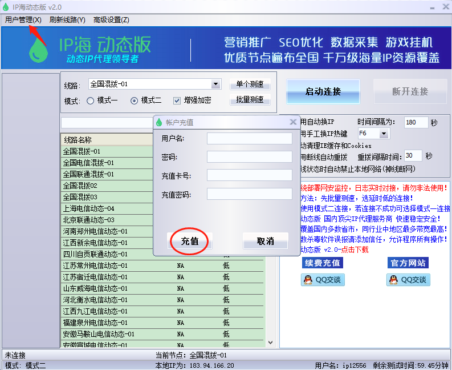Click the 帐户充值 dialog drop icon
Viewport: 452px width, 370px height.
point(159,122)
